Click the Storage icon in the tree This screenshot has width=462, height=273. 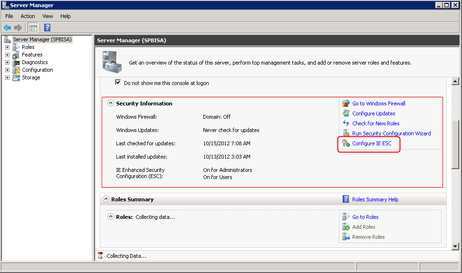[16, 78]
